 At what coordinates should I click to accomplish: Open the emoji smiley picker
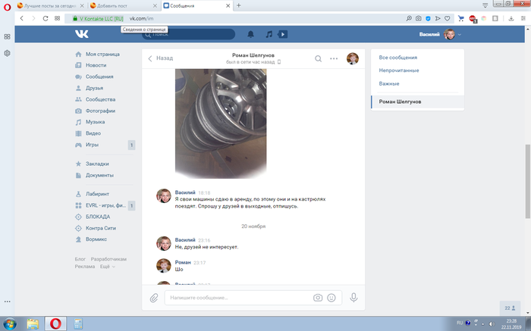coord(331,298)
